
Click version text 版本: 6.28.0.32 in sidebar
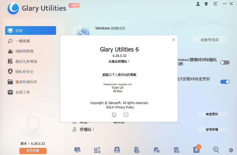[33, 143]
